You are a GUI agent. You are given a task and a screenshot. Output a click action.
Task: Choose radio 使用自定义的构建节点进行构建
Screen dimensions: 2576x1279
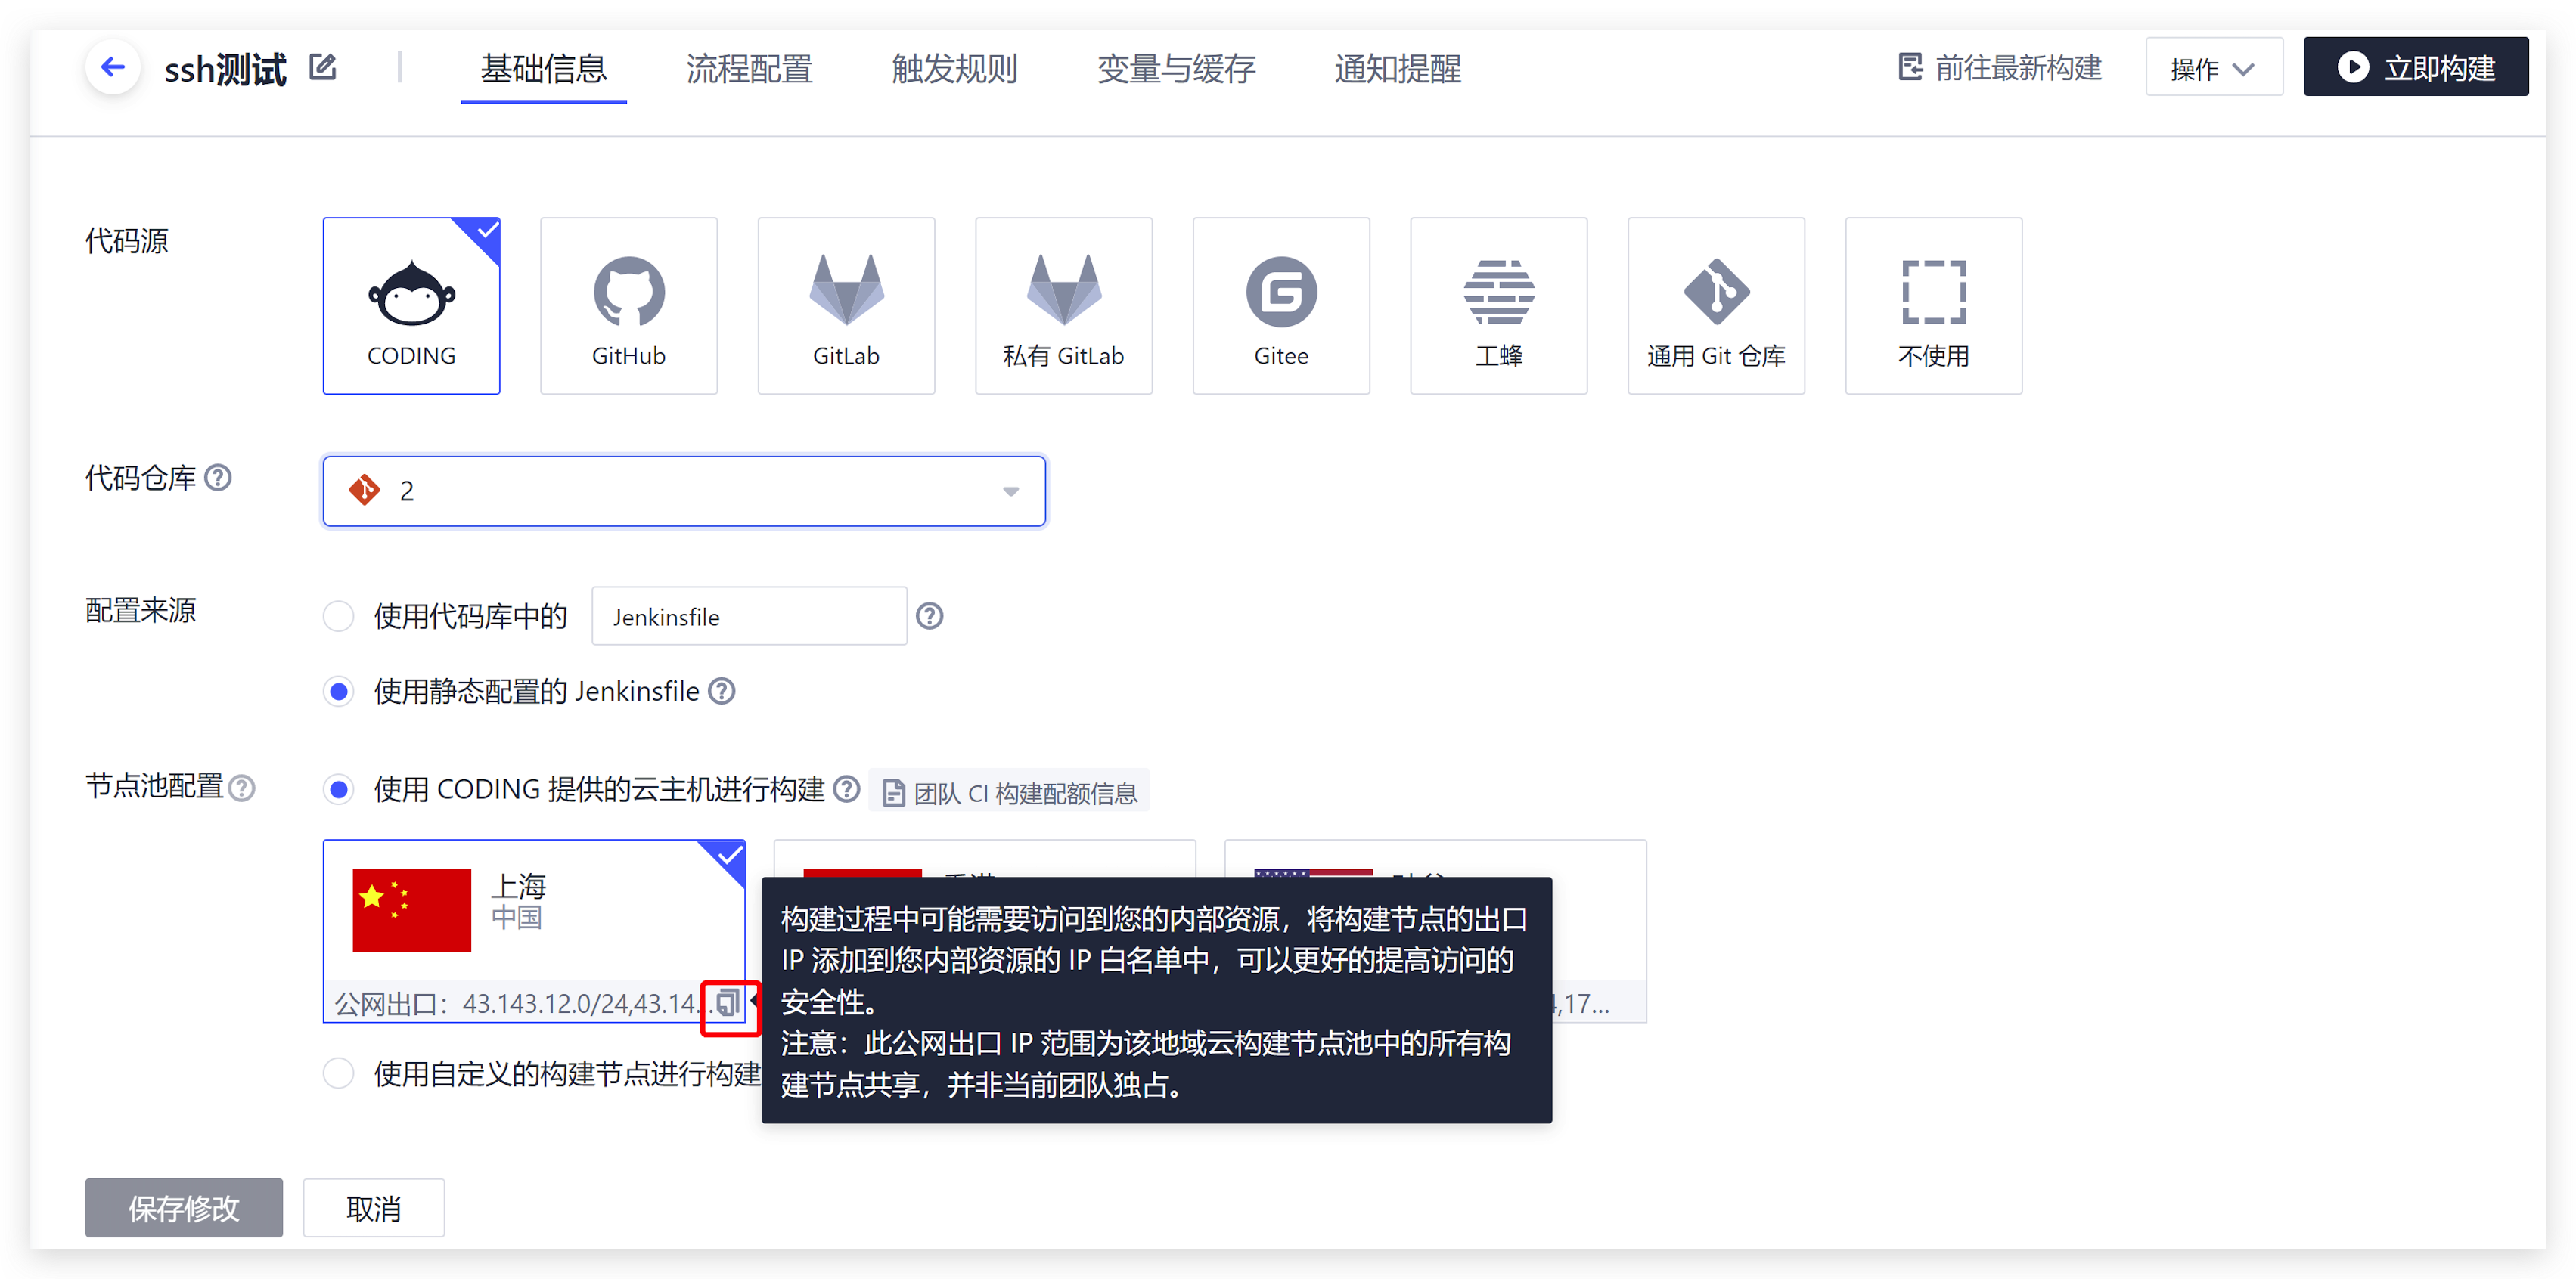point(339,1072)
